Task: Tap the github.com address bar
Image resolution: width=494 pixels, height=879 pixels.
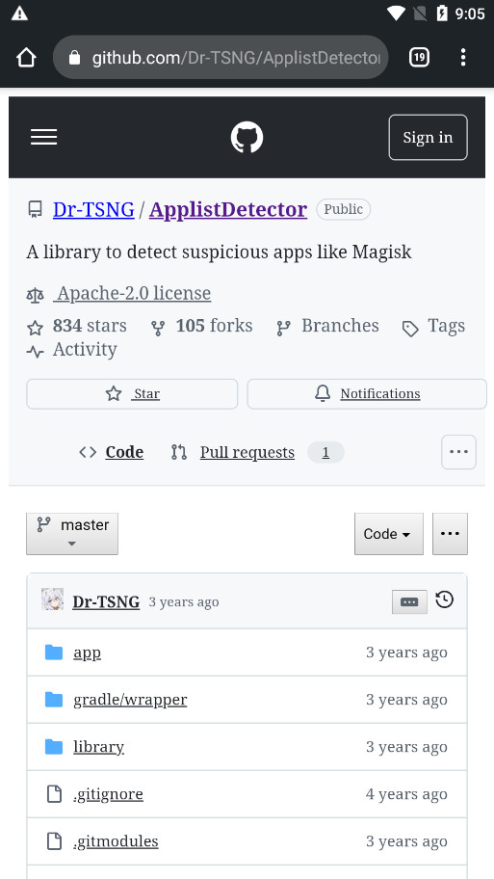Action: [x=221, y=57]
